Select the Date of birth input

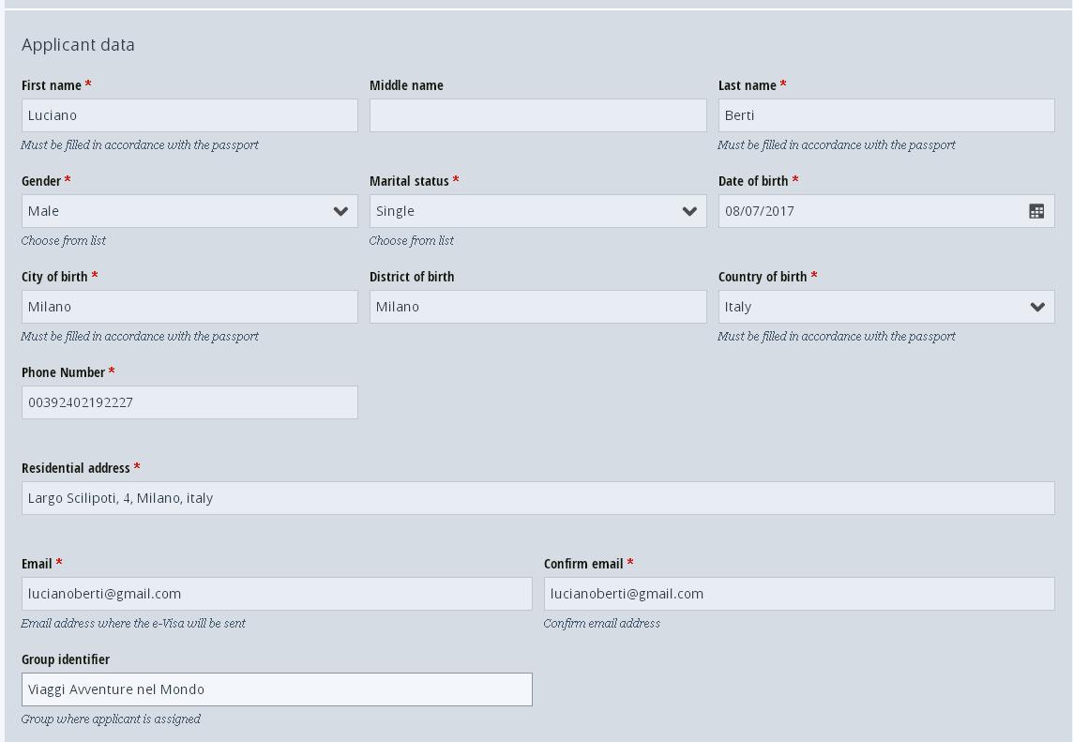pos(886,211)
